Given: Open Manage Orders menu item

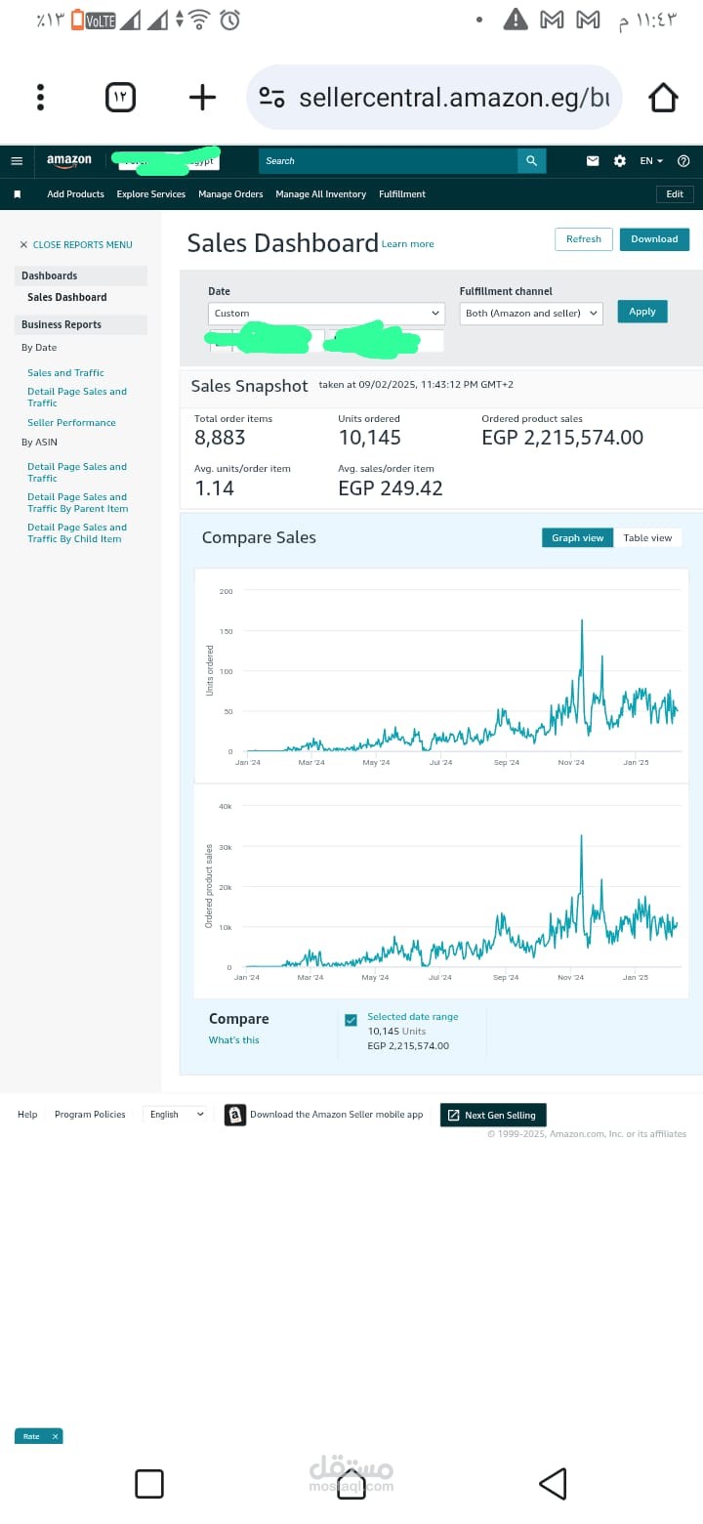Looking at the screenshot, I should click(x=230, y=194).
